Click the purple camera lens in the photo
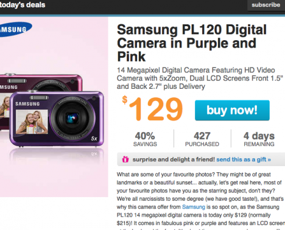Screen dimensions: 285x230 (x=72, y=118)
